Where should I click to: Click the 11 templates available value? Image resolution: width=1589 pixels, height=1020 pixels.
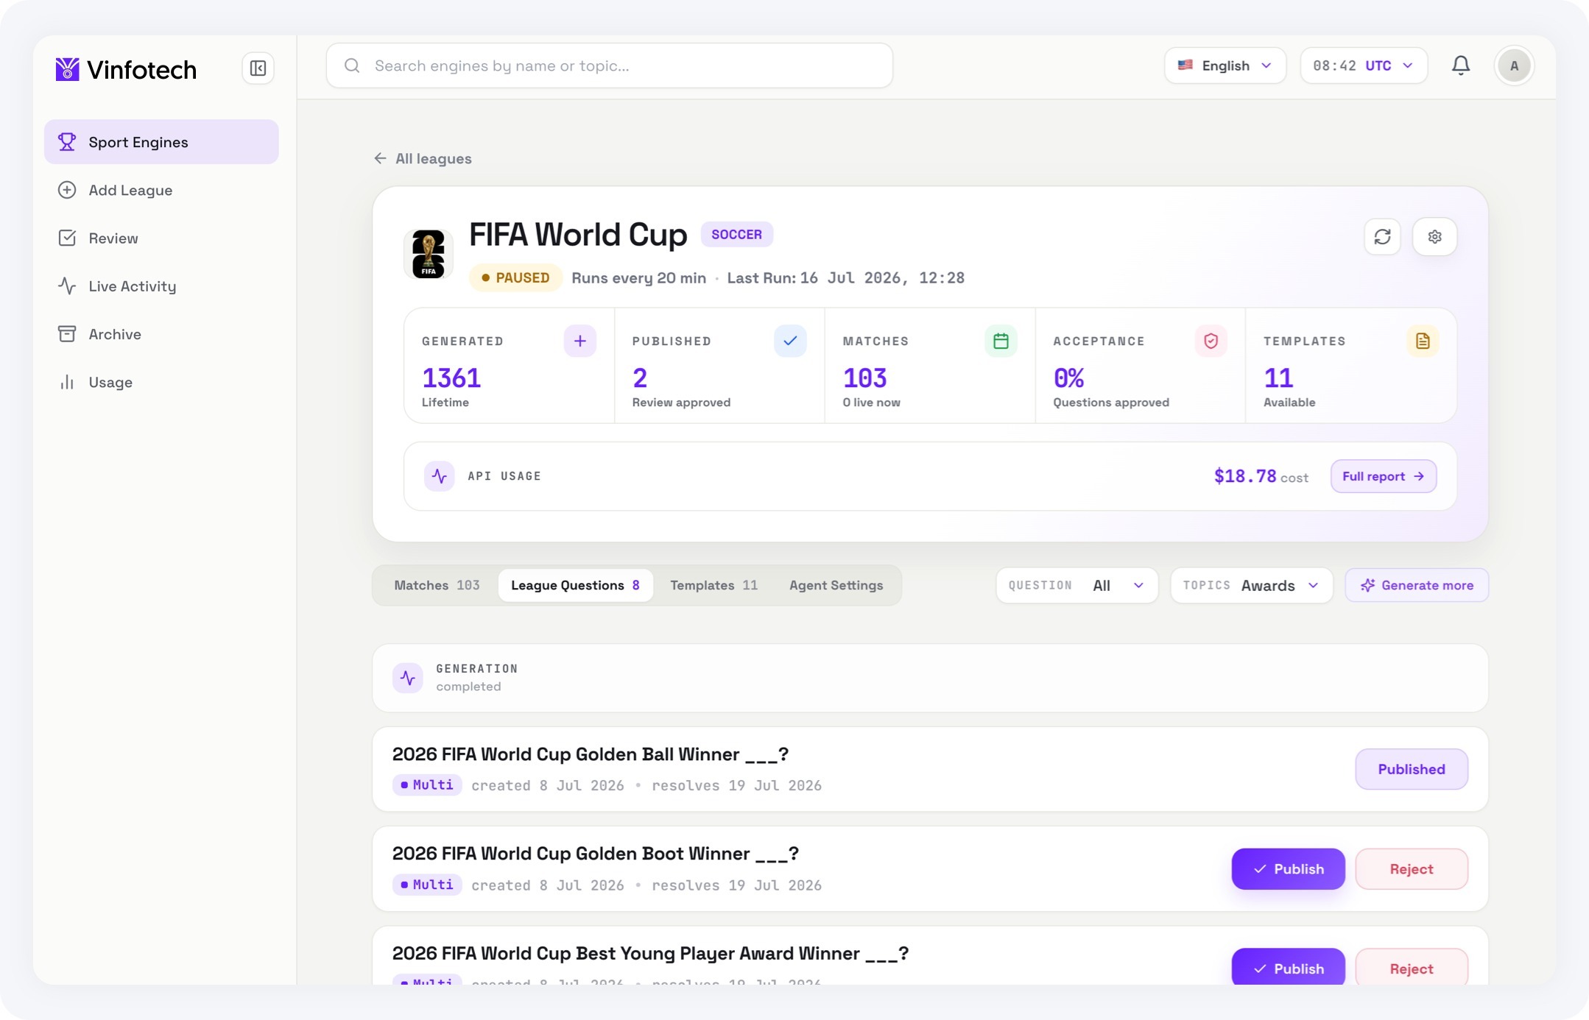[x=1278, y=378]
